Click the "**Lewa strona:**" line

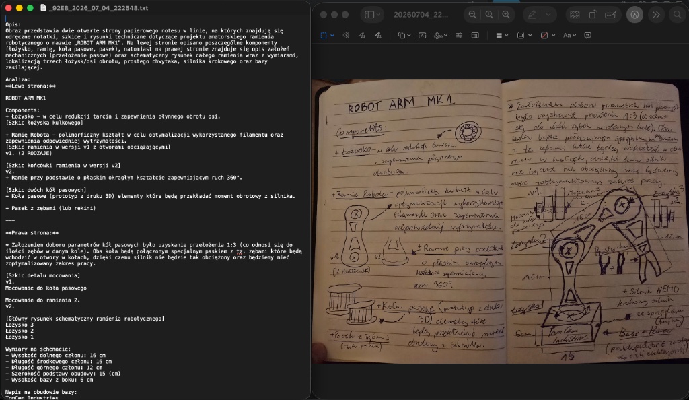click(x=30, y=86)
